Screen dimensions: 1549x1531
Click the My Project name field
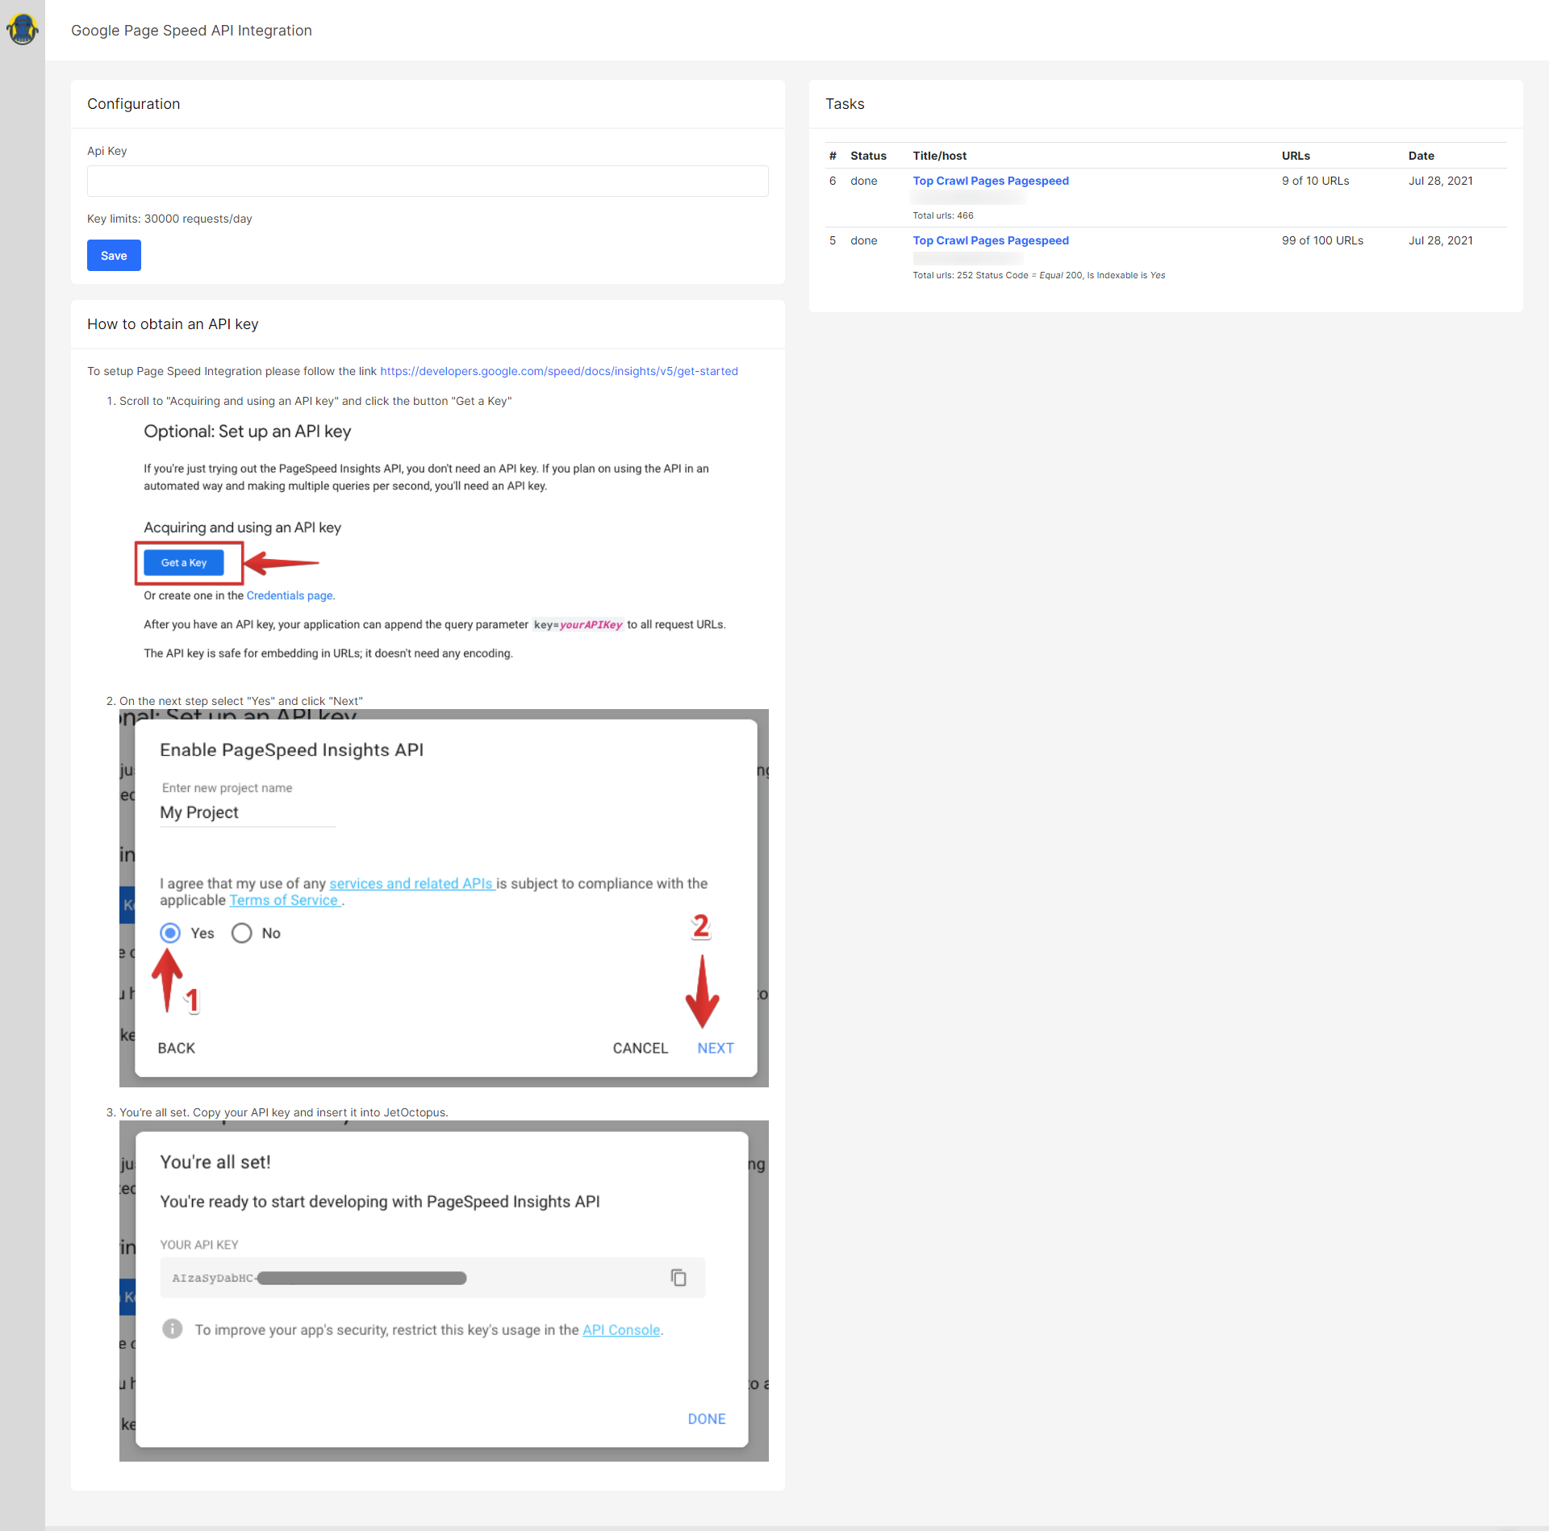[x=248, y=812]
